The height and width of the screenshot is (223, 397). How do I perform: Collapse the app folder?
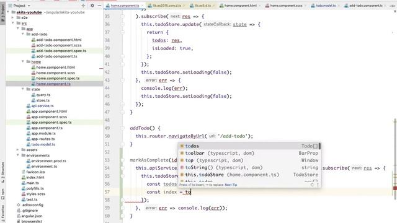[18, 28]
